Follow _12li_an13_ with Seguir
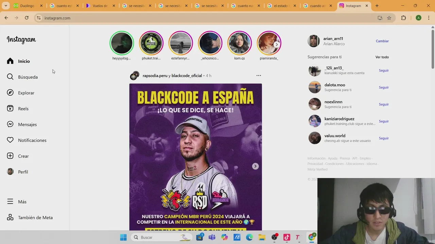 pyautogui.click(x=384, y=70)
